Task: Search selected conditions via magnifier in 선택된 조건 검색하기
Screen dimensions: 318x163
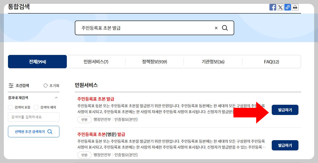Action: (x=50, y=131)
